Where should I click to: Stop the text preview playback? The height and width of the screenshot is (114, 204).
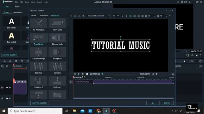point(87,74)
